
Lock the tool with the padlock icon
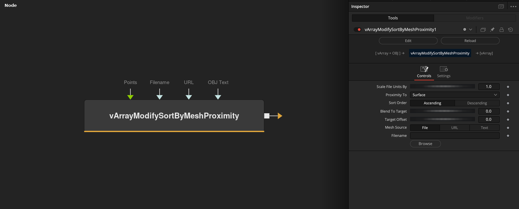pyautogui.click(x=501, y=30)
